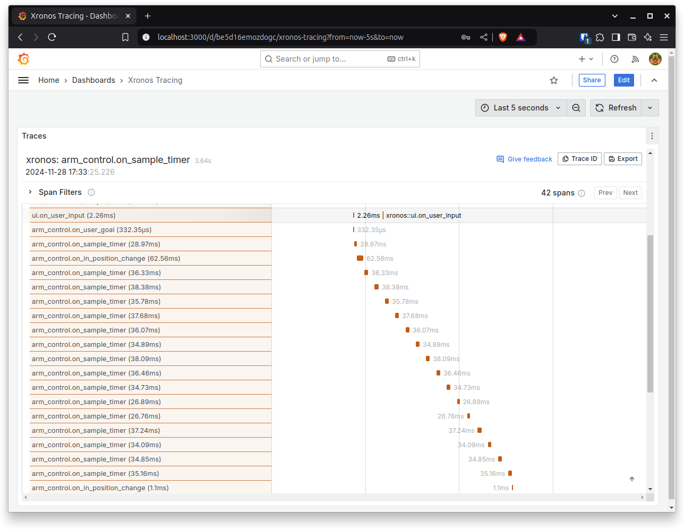Open the user profile avatar
The height and width of the screenshot is (529, 684).
pos(655,59)
